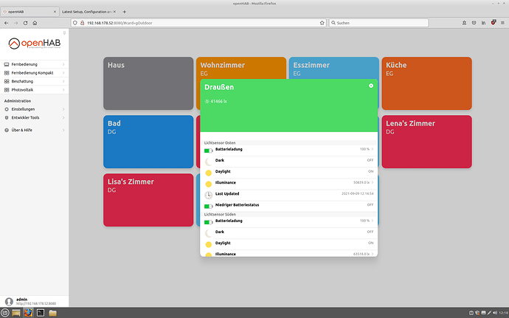
Task: Open the volume control in system tray
Action: tap(495, 313)
